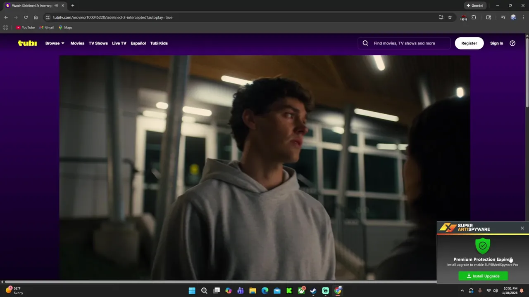Open the red extension with 1951t badge
529x297 pixels.
tap(463, 18)
